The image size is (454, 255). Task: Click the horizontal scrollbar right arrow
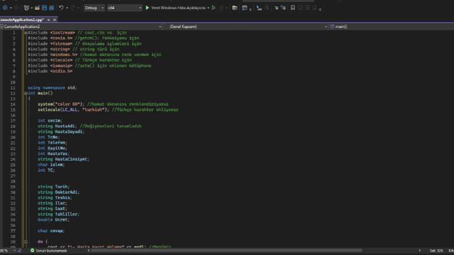(420, 250)
